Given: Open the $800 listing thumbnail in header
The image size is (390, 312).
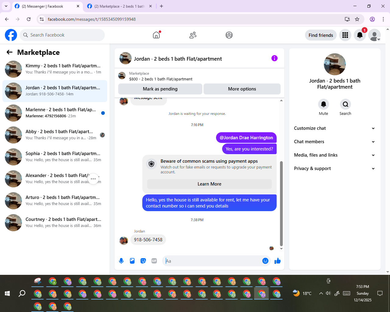Looking at the screenshot, I should pyautogui.click(x=122, y=76).
